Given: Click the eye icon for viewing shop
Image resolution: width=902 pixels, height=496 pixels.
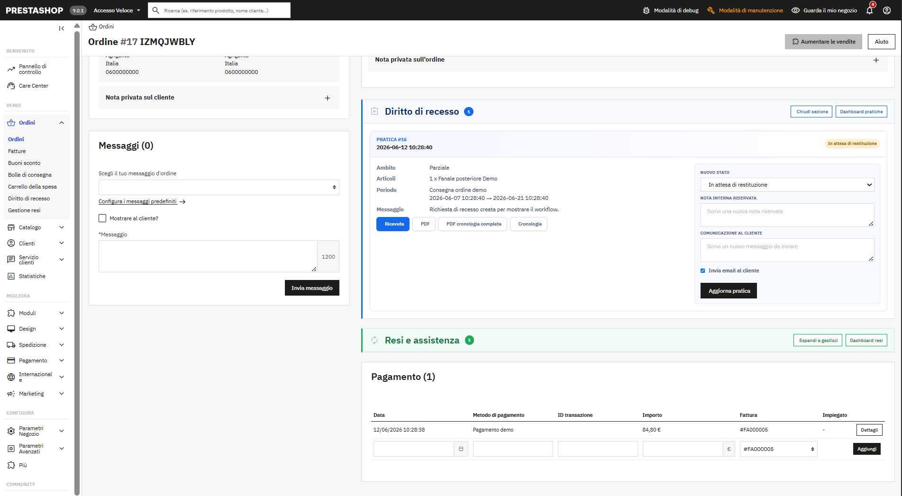Looking at the screenshot, I should [x=796, y=10].
